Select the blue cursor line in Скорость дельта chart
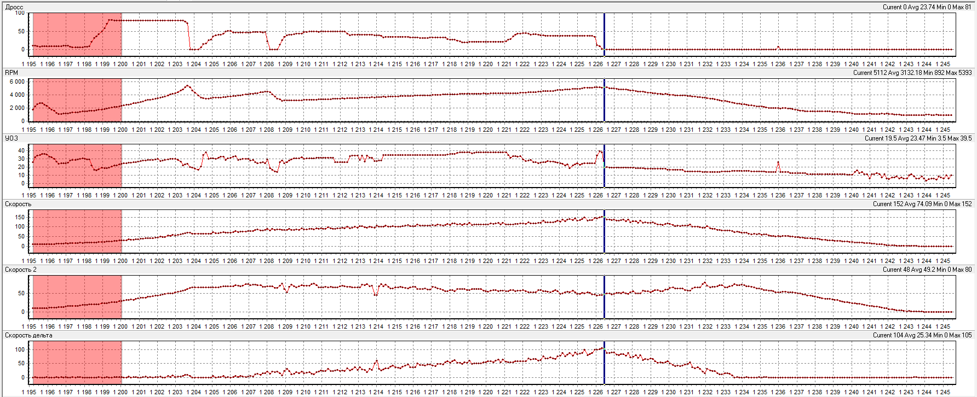This screenshot has height=397, width=977. (604, 362)
